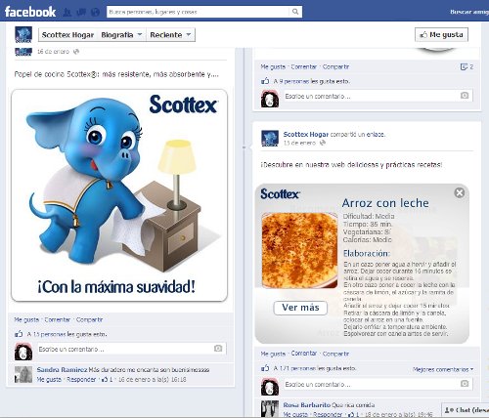The width and height of the screenshot is (489, 418).
Task: Click camera icon in recipe post comment box
Action: (465, 384)
